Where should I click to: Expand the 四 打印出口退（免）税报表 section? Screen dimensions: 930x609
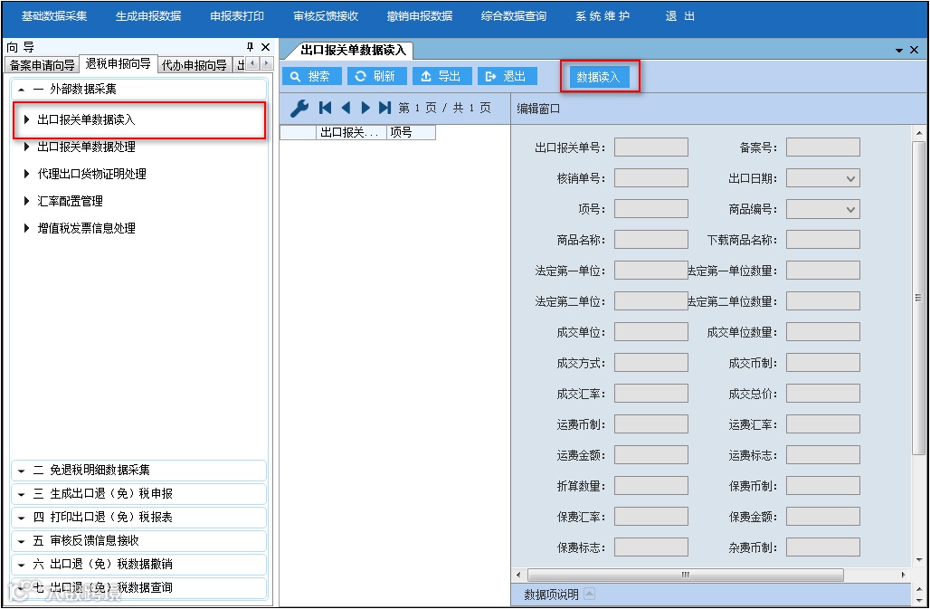(138, 517)
